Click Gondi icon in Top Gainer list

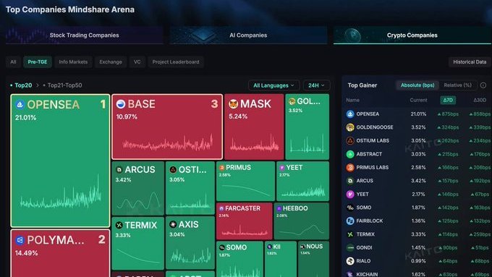tap(350, 247)
